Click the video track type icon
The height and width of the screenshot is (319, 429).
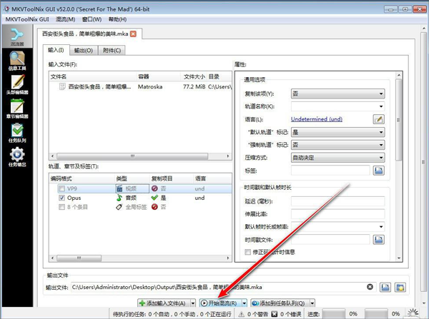pos(119,188)
